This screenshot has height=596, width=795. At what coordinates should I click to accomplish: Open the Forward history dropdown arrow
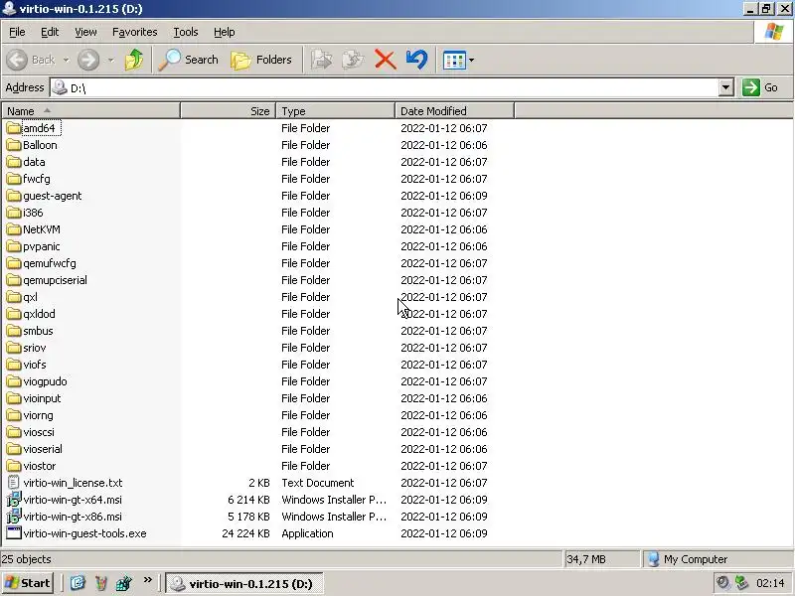pos(110,60)
